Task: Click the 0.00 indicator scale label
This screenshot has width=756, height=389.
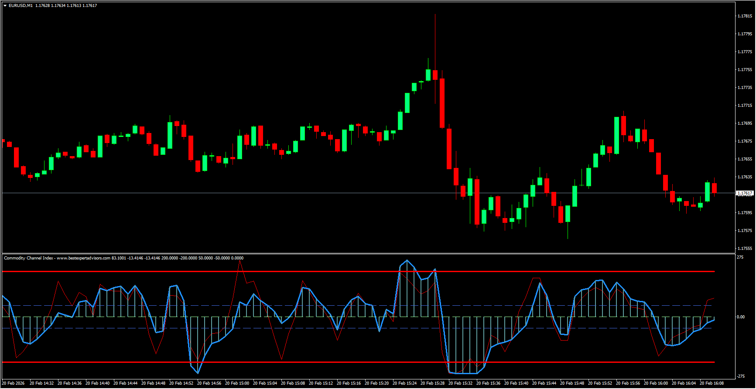Action: (x=741, y=317)
